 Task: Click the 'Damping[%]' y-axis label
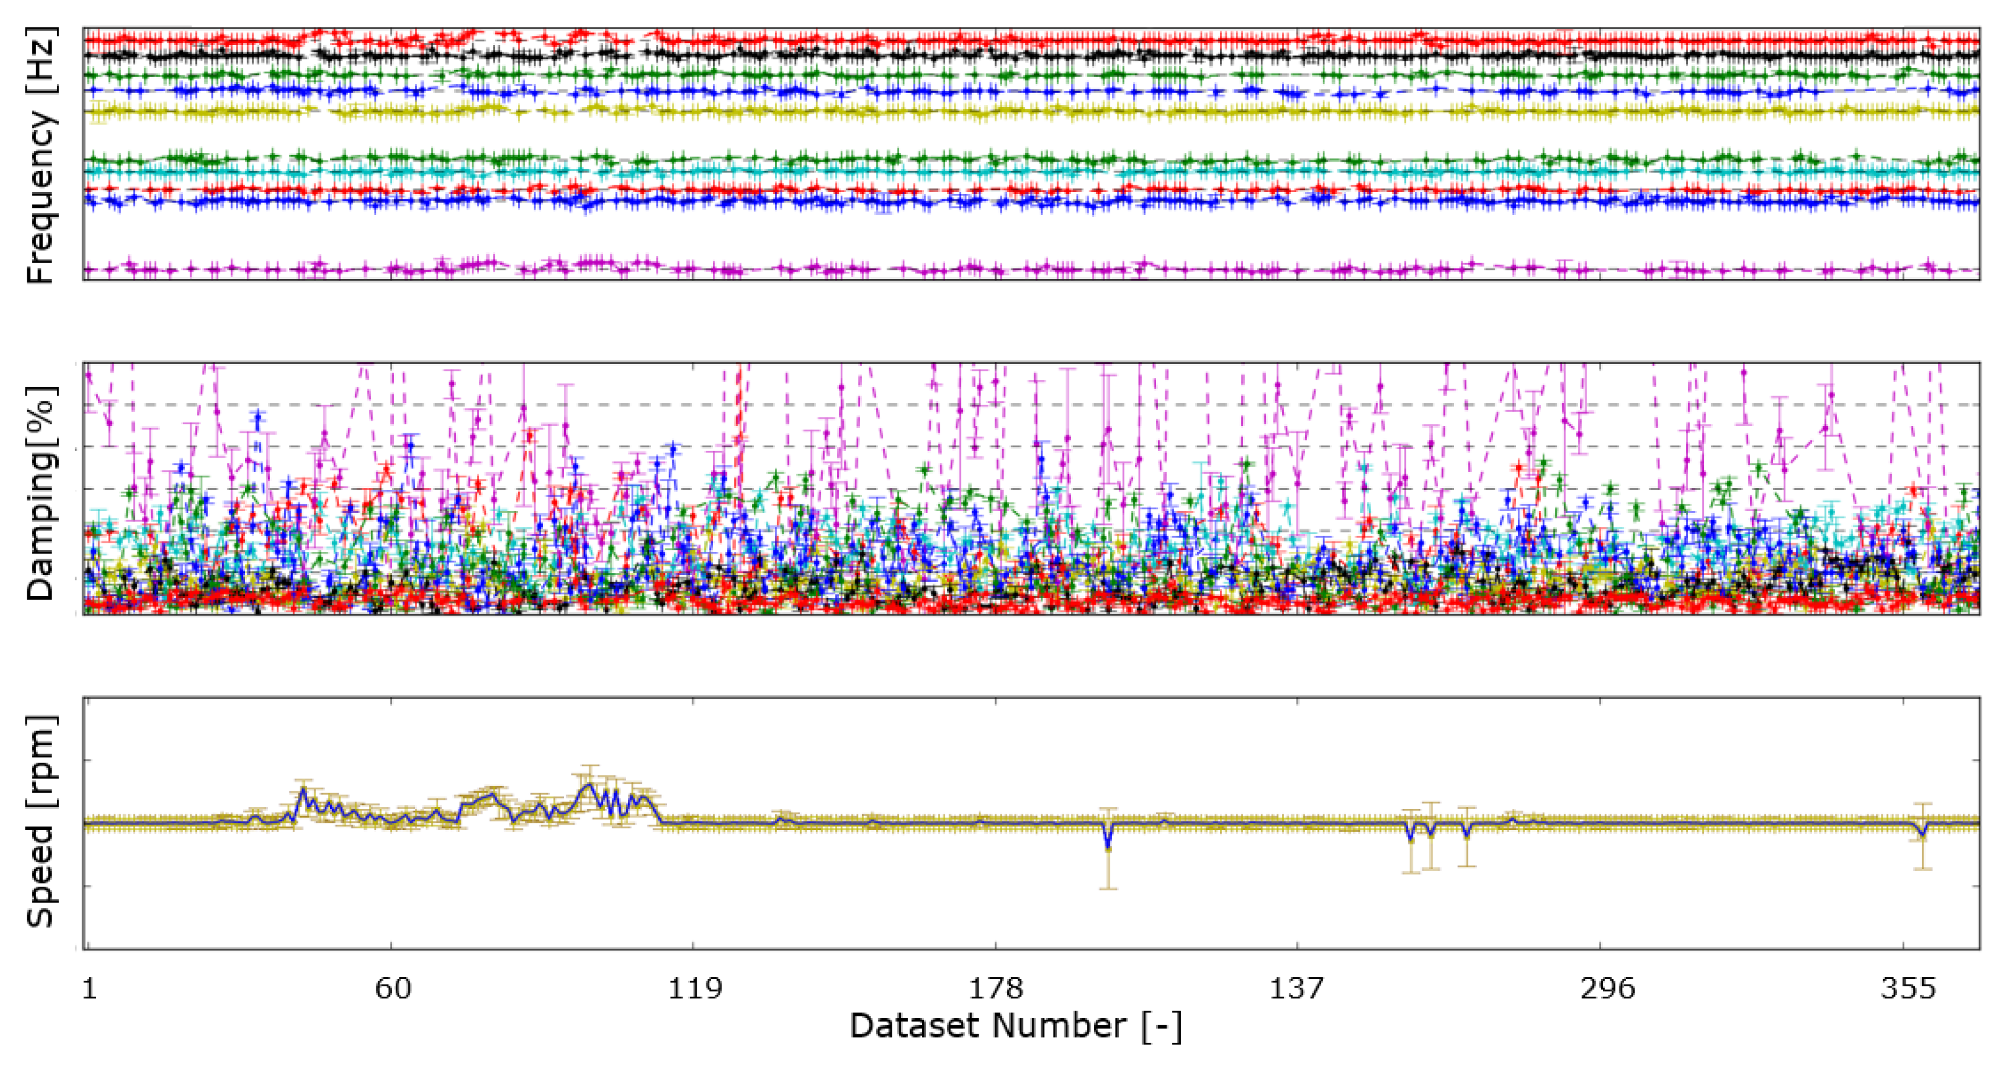(41, 492)
